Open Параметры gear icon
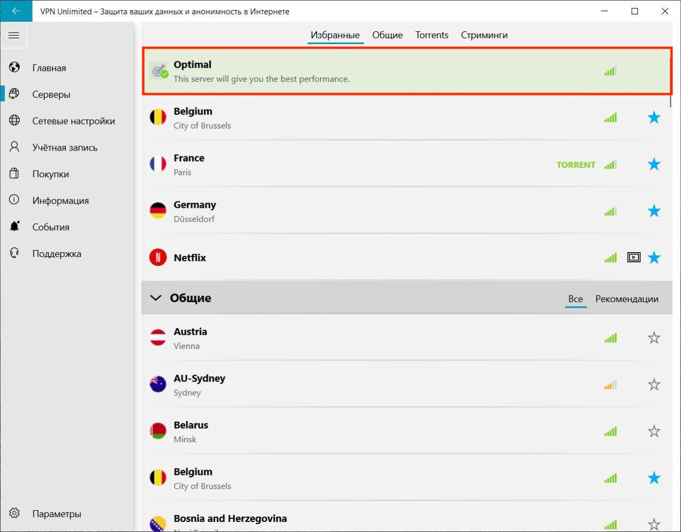681x532 pixels. (14, 514)
